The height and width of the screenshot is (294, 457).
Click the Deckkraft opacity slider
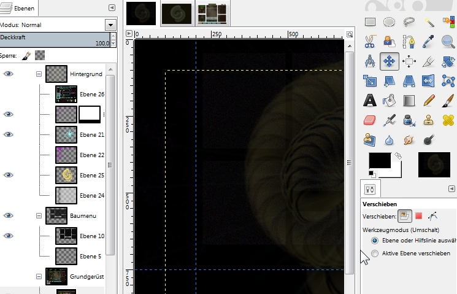pos(55,40)
